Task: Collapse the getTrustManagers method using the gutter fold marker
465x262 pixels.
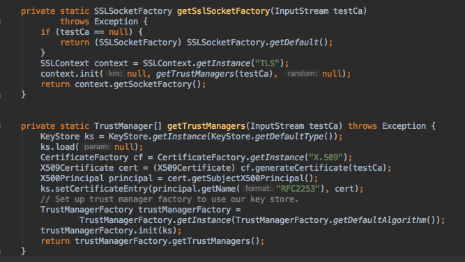Action: click(x=1, y=126)
